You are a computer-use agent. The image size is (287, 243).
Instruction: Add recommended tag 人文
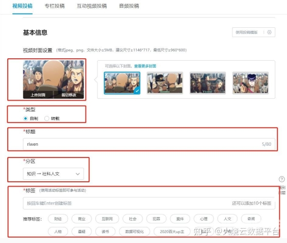227,219
